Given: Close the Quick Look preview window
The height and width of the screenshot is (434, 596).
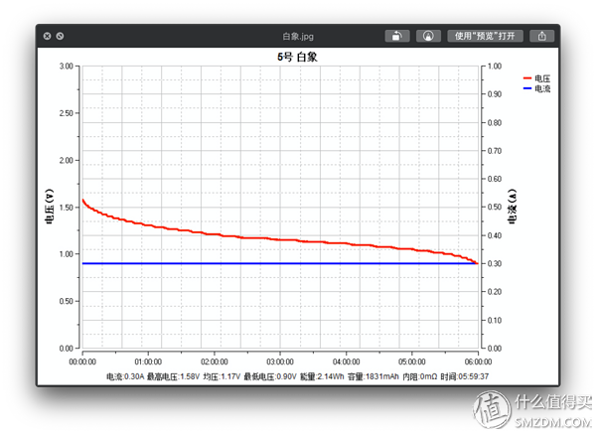Looking at the screenshot, I should click(x=47, y=36).
